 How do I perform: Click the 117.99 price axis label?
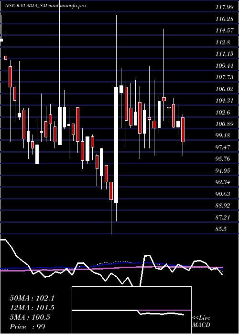(225, 8)
